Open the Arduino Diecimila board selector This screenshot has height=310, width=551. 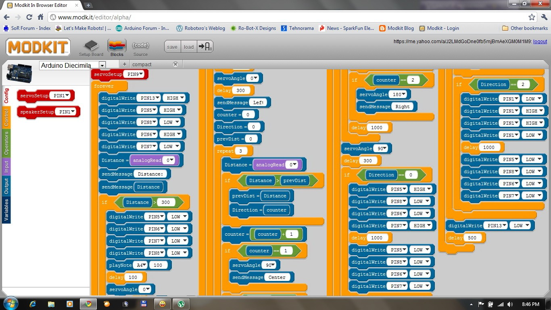(102, 65)
